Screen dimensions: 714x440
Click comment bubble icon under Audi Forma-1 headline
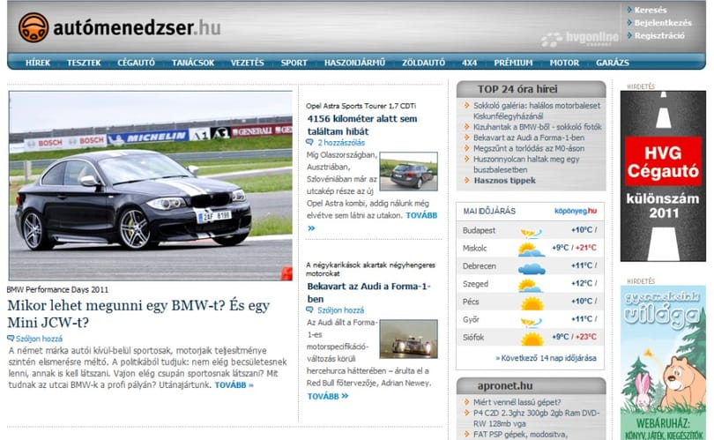coord(310,309)
